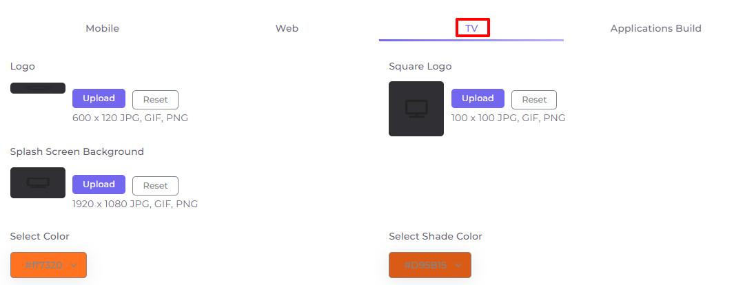Upload a new Logo image
This screenshot has width=734, height=285.
click(x=99, y=98)
